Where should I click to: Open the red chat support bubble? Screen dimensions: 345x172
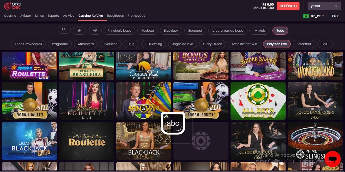coord(333,159)
